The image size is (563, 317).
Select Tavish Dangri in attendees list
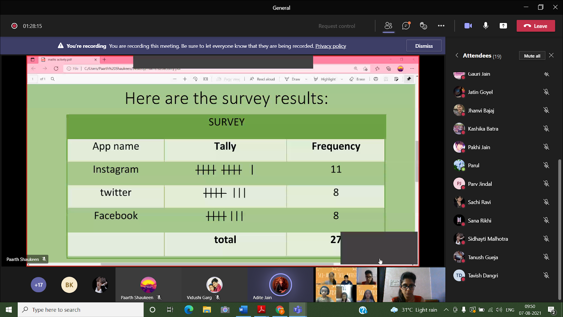(501, 275)
